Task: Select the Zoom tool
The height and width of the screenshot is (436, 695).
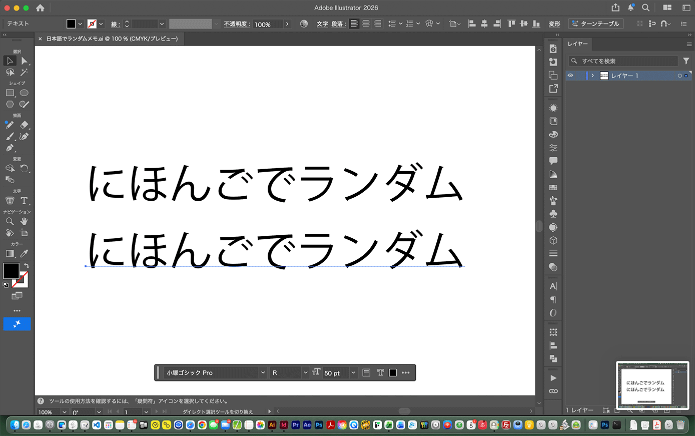Action: pos(10,221)
